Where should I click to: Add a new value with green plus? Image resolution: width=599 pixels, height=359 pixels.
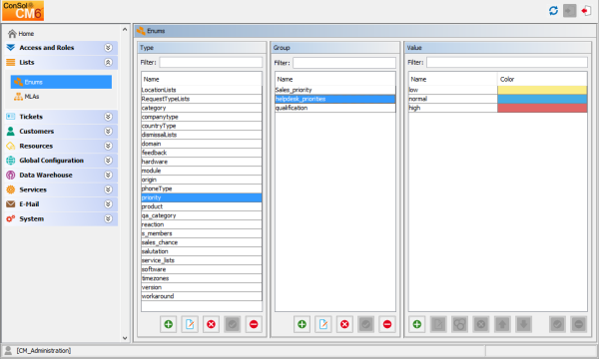[417, 324]
